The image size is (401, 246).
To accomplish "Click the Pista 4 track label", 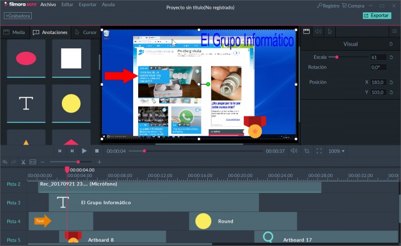I will (13, 222).
